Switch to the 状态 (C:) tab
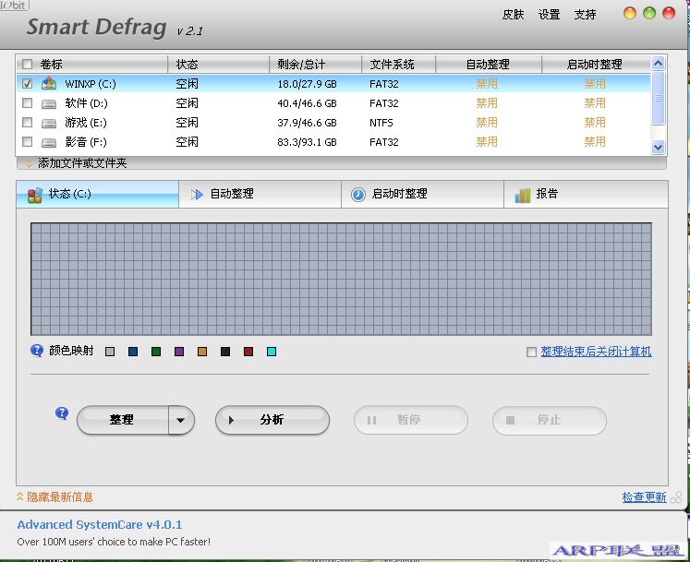The image size is (690, 562). pos(98,194)
